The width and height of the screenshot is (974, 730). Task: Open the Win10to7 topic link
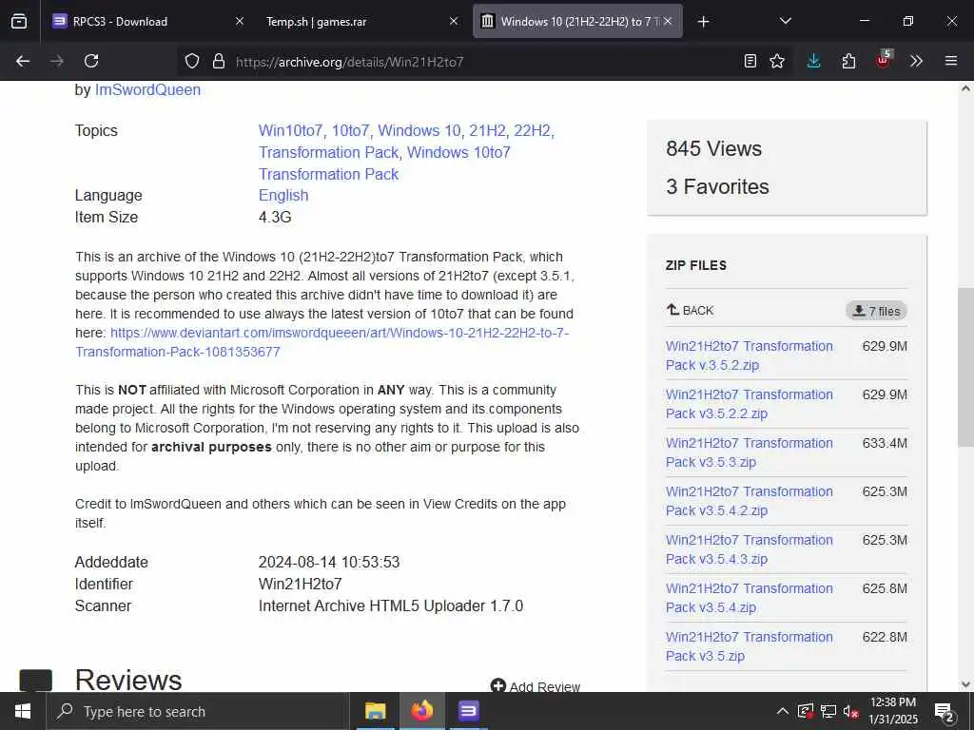tap(290, 130)
